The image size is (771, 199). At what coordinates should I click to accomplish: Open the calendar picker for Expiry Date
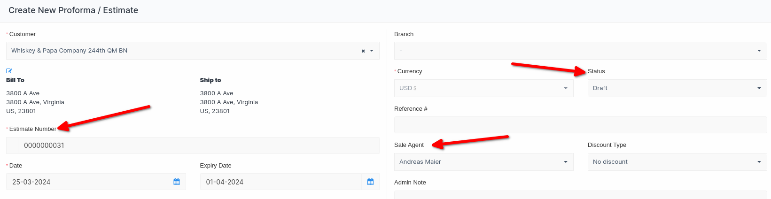[370, 182]
